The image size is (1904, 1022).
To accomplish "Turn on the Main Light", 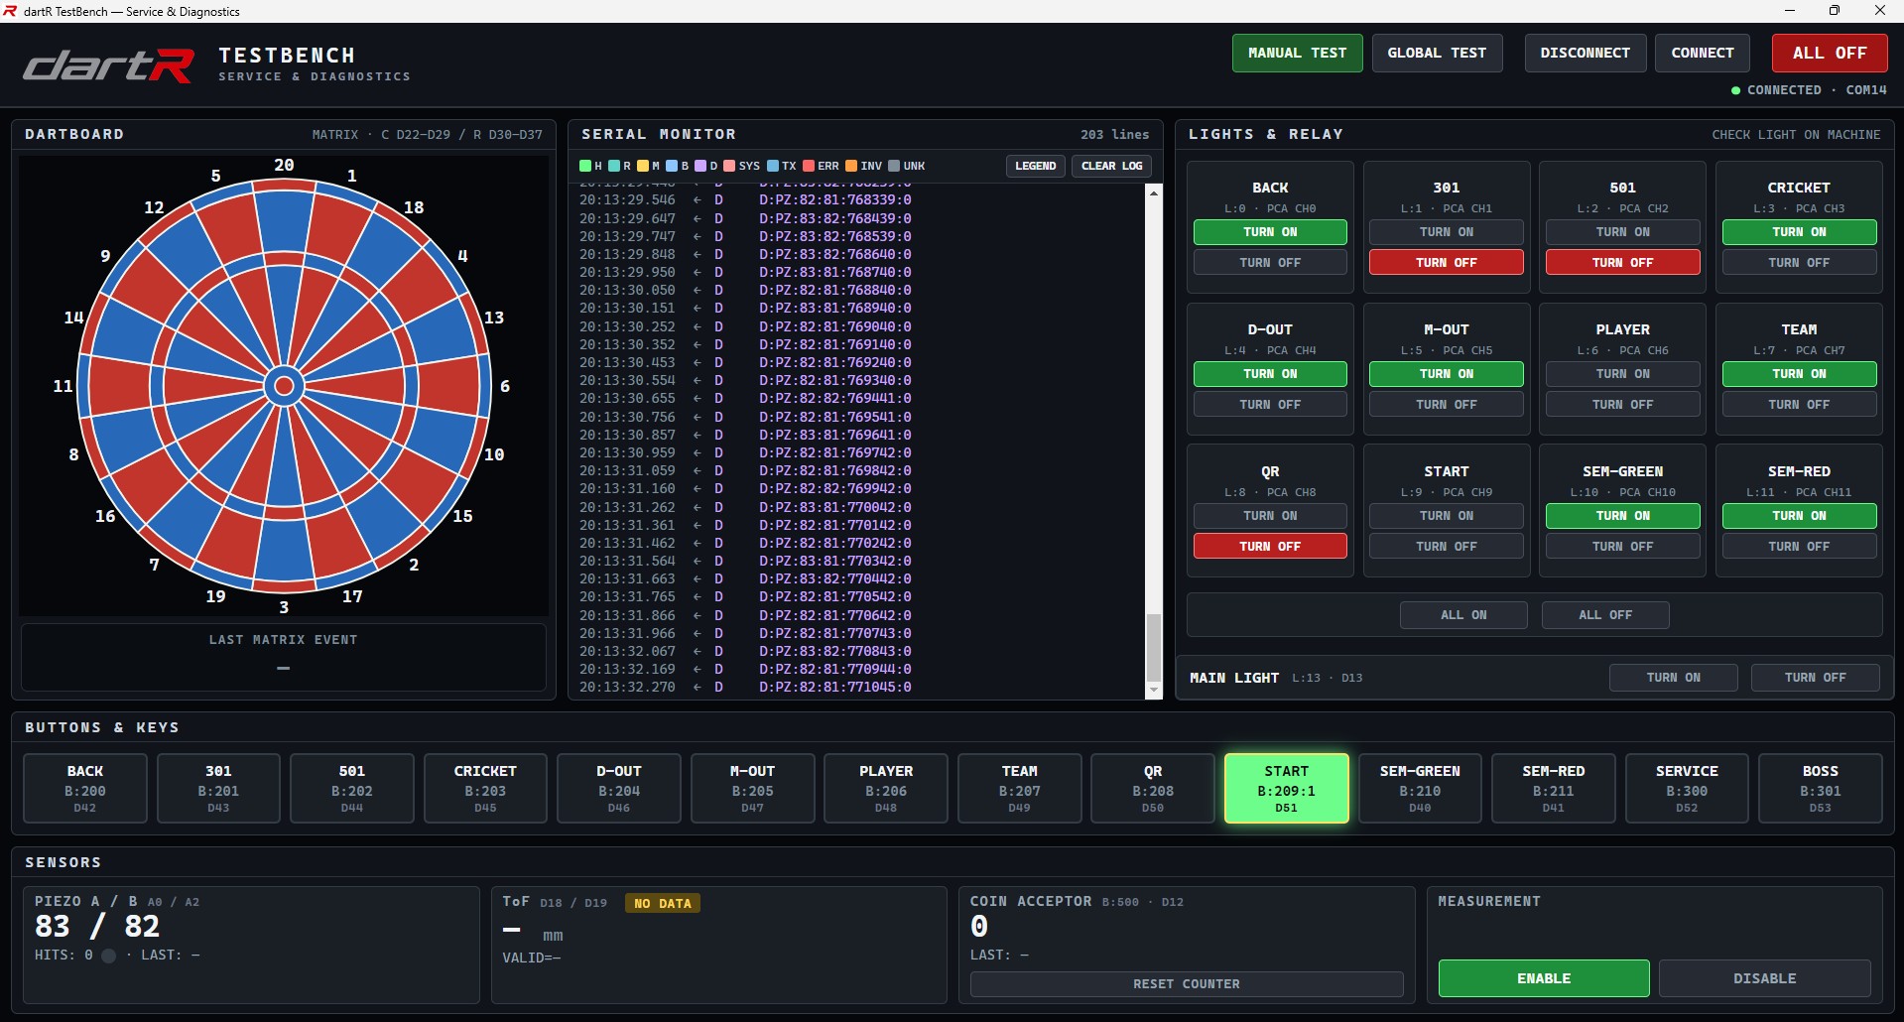I will pos(1674,678).
